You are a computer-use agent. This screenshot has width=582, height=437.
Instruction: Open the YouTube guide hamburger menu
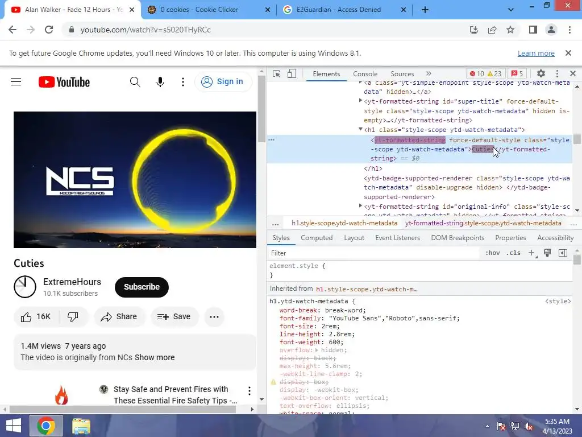16,82
